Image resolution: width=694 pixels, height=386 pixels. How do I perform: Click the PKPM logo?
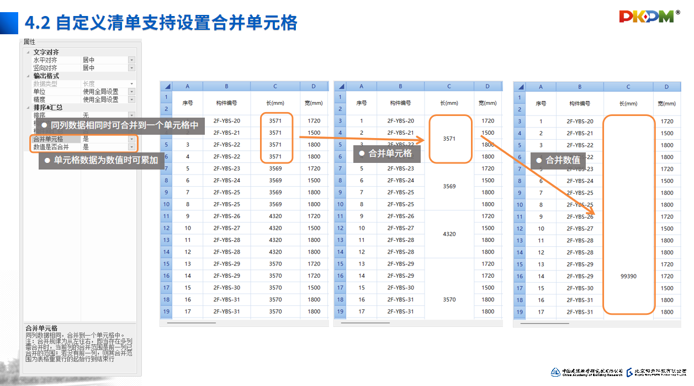click(x=650, y=16)
